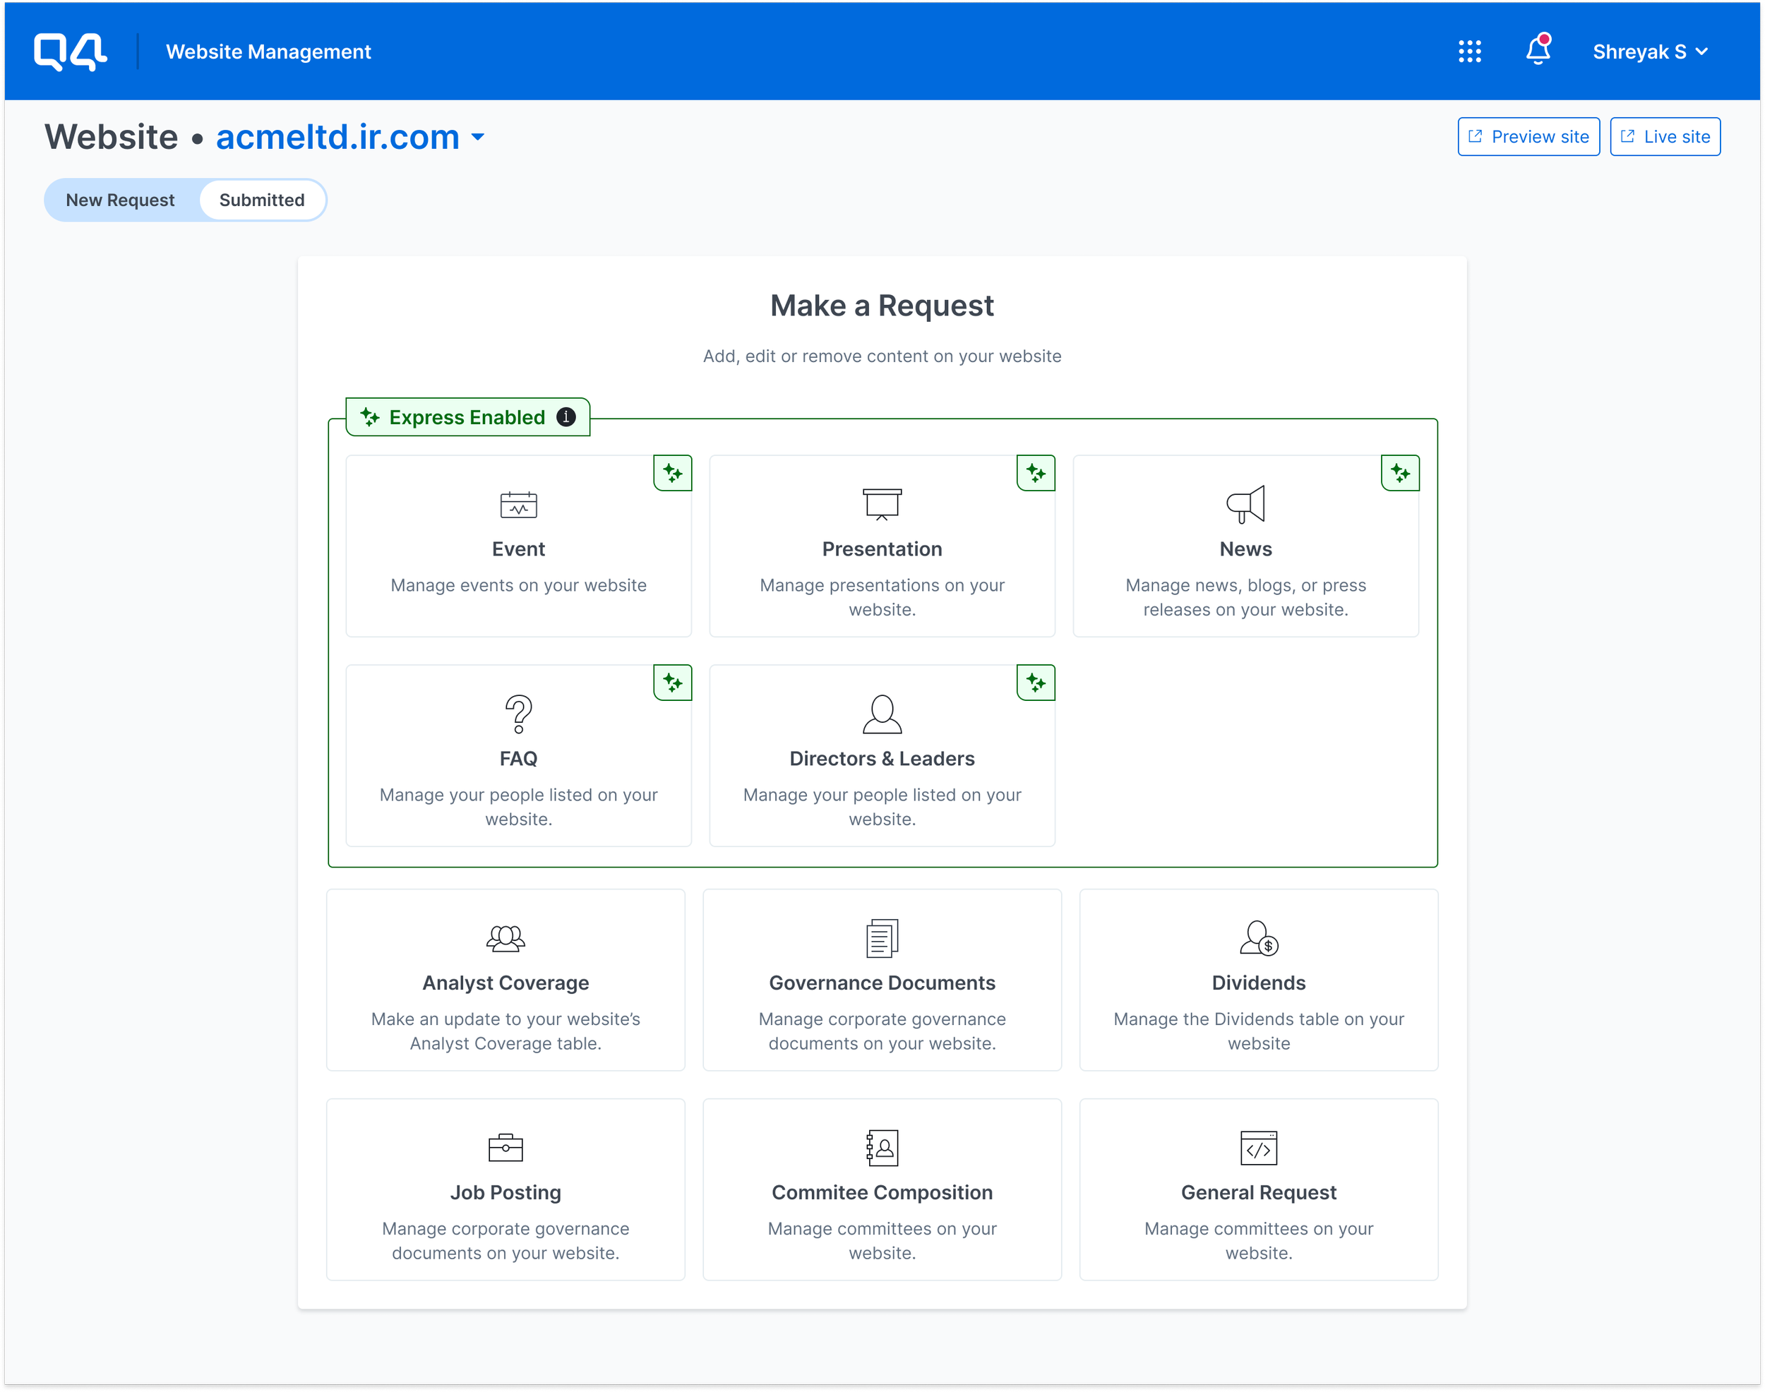Click the Dividends person-dollar icon
This screenshot has height=1392, width=1765.
1258,938
